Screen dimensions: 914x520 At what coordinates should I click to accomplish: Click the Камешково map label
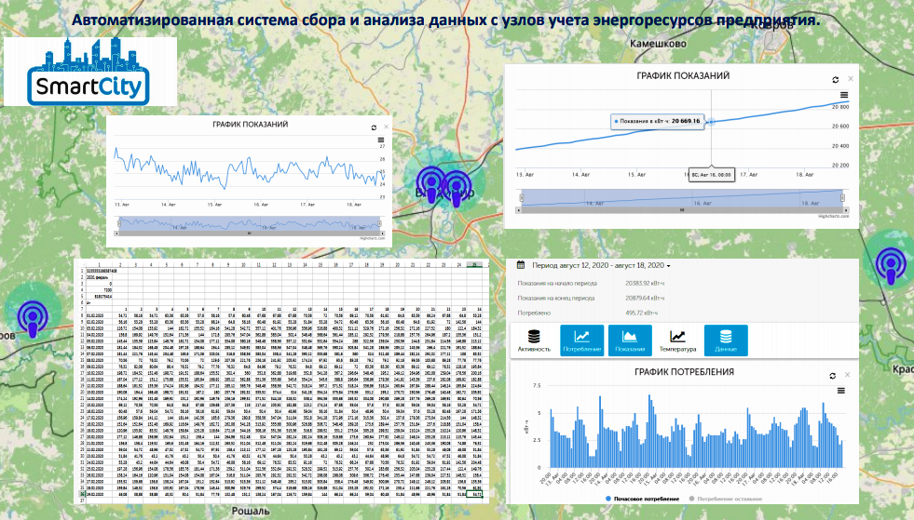658,44
